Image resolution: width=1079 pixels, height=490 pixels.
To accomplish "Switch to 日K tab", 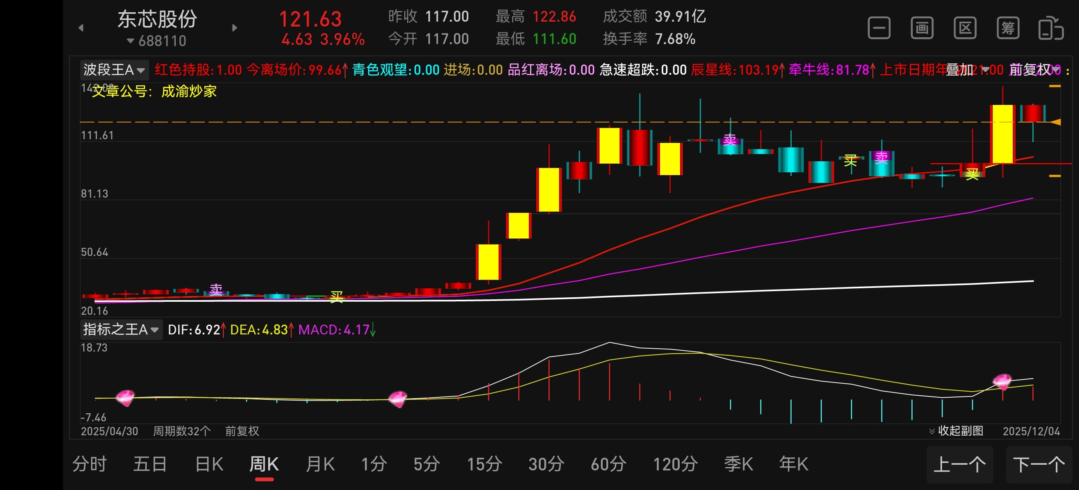I will pos(209,464).
